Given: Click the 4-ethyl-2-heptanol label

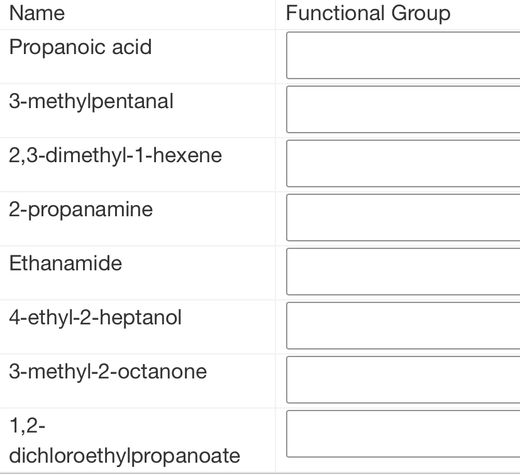Looking at the screenshot, I should pyautogui.click(x=95, y=317).
